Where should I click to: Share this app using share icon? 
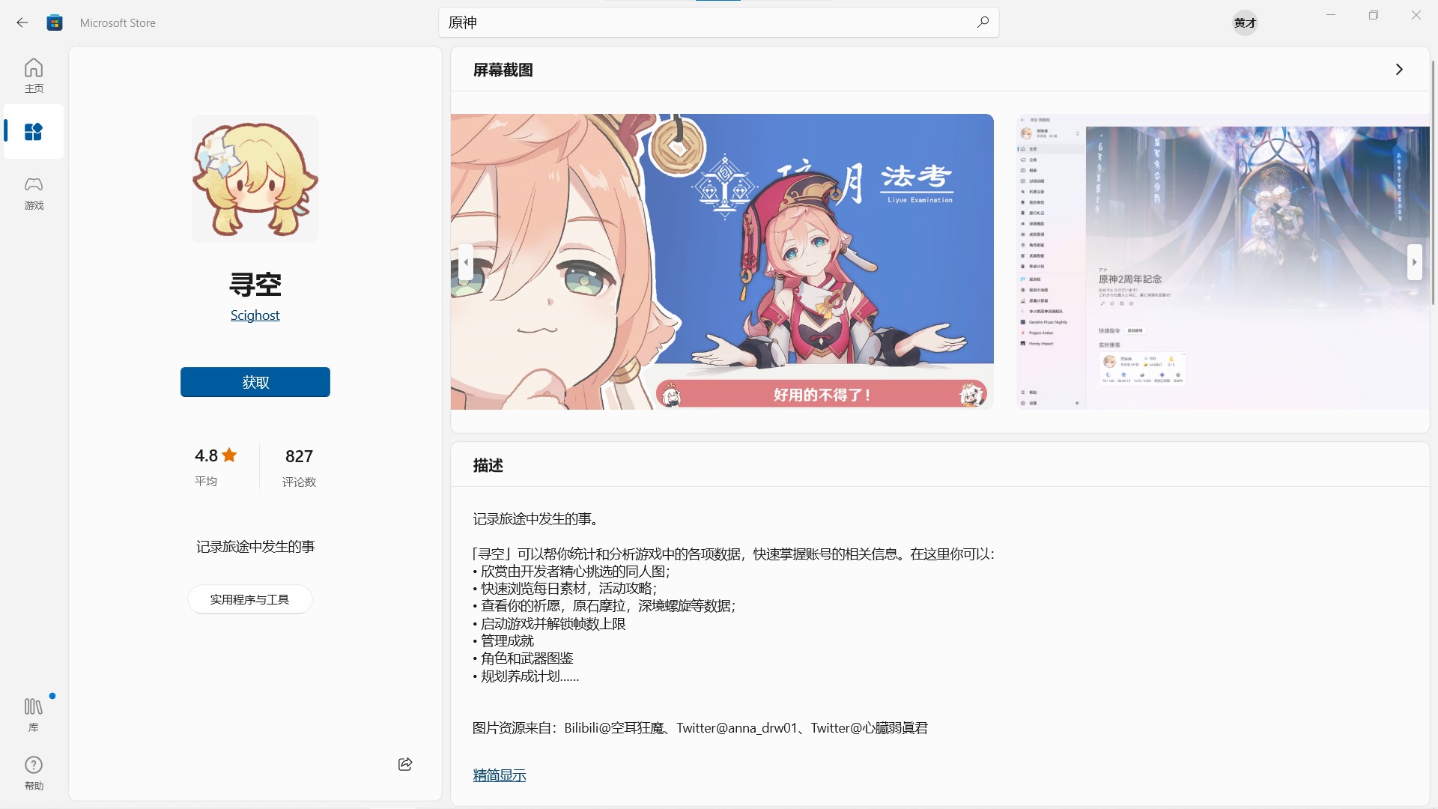[405, 764]
